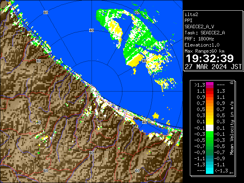Click the PRF: 1800Hz value
This screenshot has height=183, width=244.
pyautogui.click(x=199, y=39)
